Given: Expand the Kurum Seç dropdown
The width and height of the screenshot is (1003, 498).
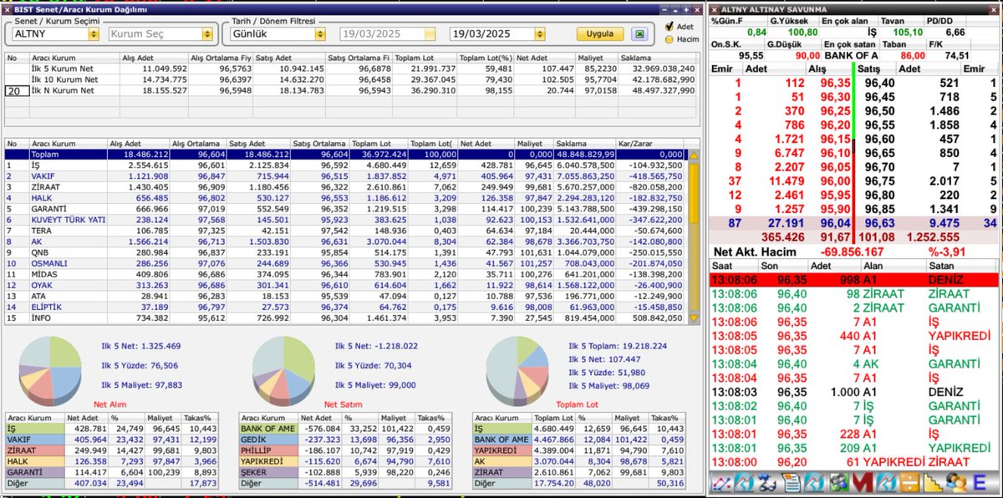Looking at the screenshot, I should (x=206, y=34).
